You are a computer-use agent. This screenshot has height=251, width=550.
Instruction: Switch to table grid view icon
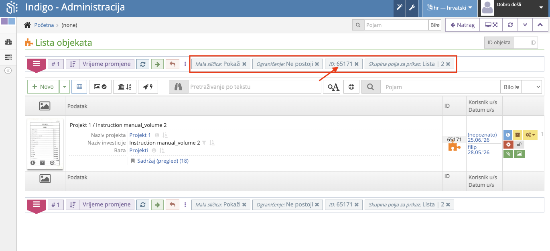point(79,87)
